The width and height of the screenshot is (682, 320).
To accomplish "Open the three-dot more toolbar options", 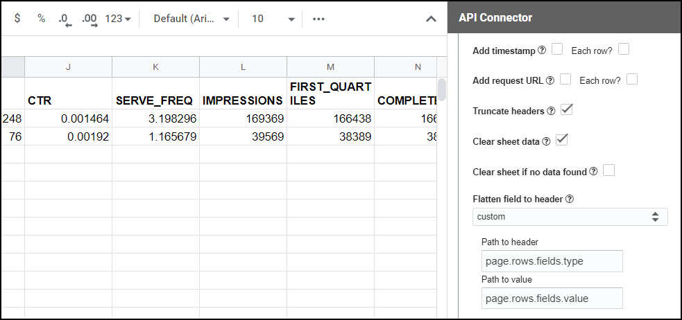I will click(319, 19).
